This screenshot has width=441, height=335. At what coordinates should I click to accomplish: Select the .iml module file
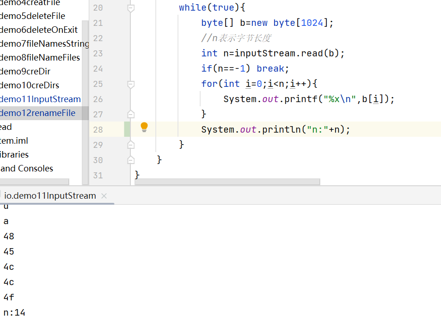pyautogui.click(x=14, y=140)
